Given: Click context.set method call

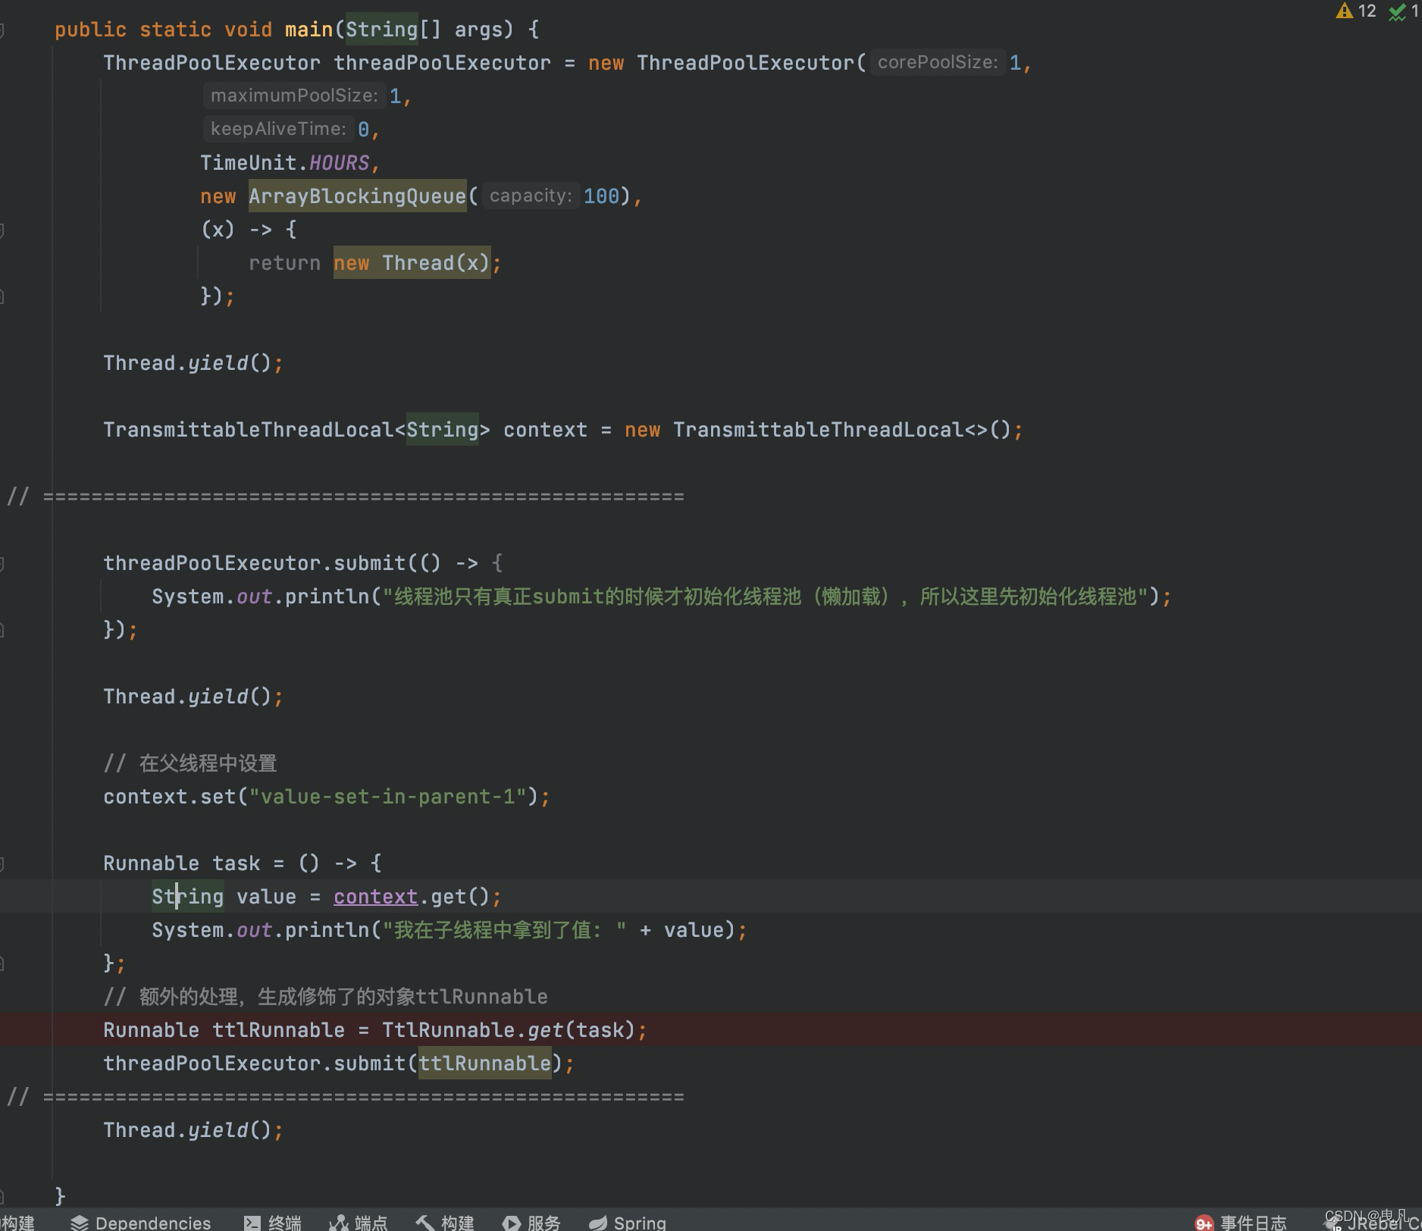Looking at the screenshot, I should tap(169, 797).
